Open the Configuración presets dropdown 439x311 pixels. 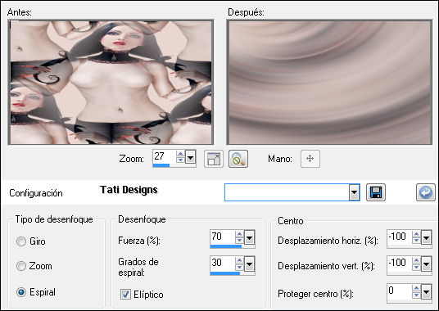[354, 192]
